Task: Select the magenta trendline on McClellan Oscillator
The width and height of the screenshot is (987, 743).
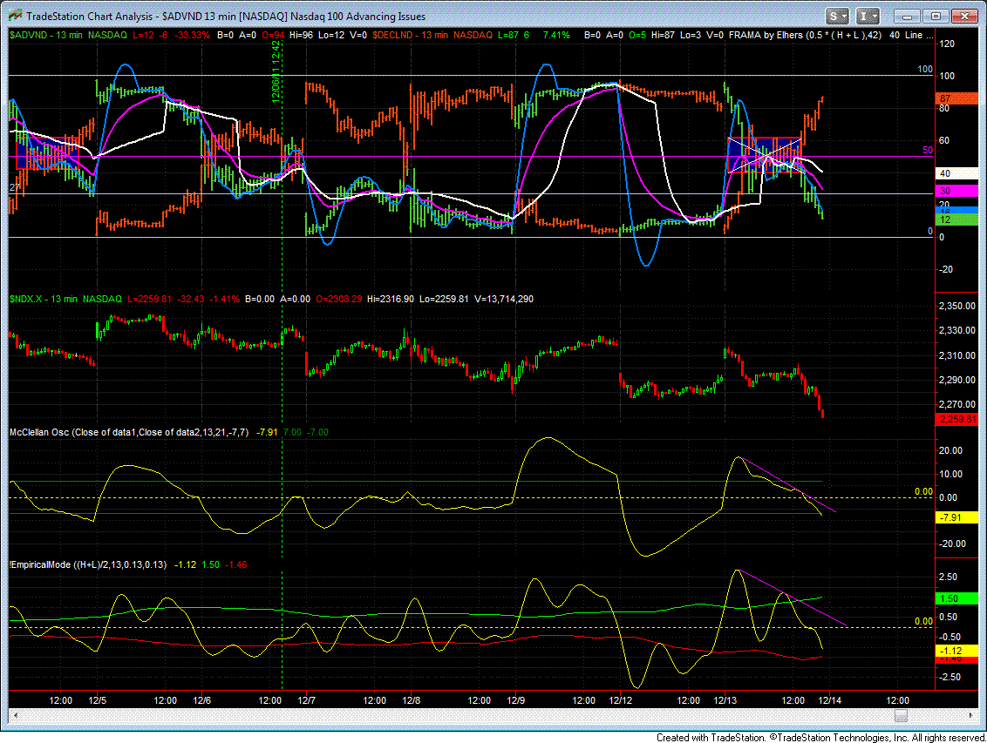Action: tap(788, 484)
